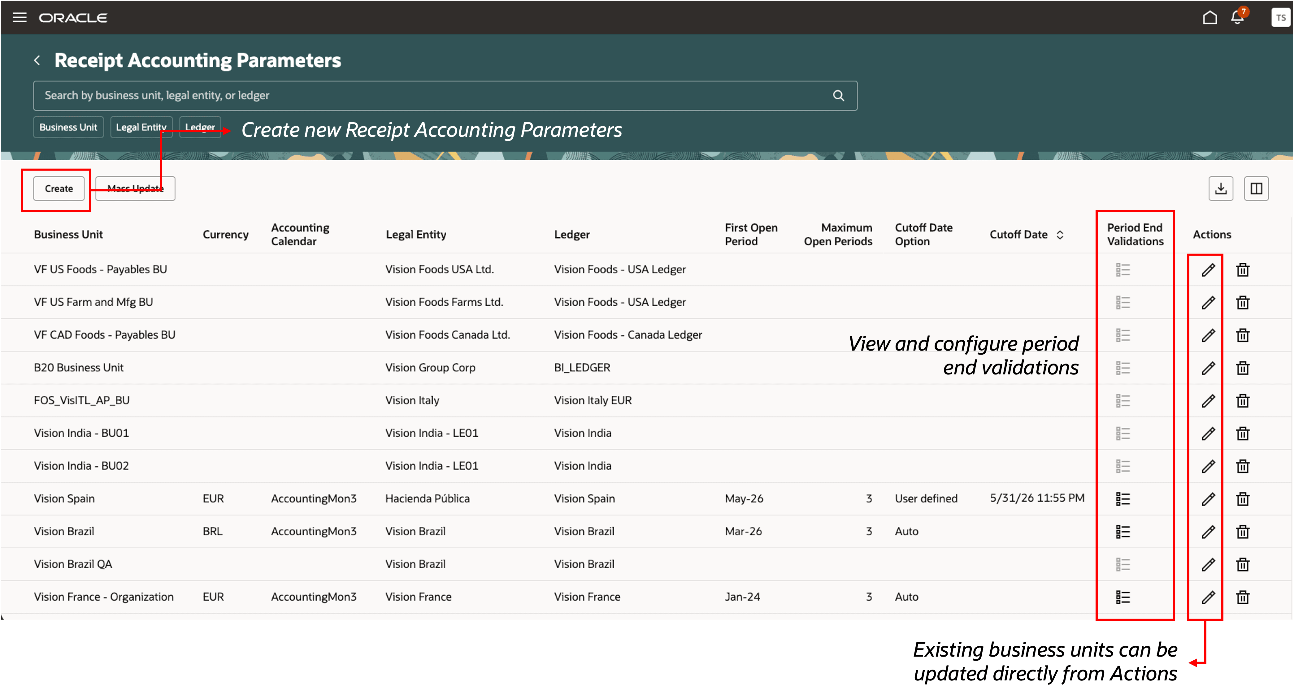1294x699 pixels.
Task: Delete the Vision Brazil QA row
Action: pyautogui.click(x=1243, y=564)
